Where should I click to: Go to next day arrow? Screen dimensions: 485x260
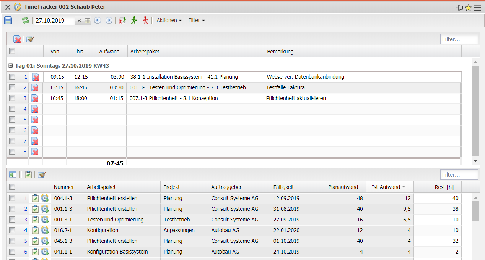point(109,21)
